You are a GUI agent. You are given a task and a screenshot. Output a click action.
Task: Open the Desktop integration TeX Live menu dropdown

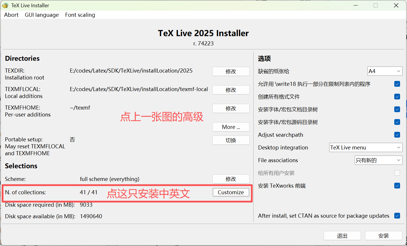366,147
